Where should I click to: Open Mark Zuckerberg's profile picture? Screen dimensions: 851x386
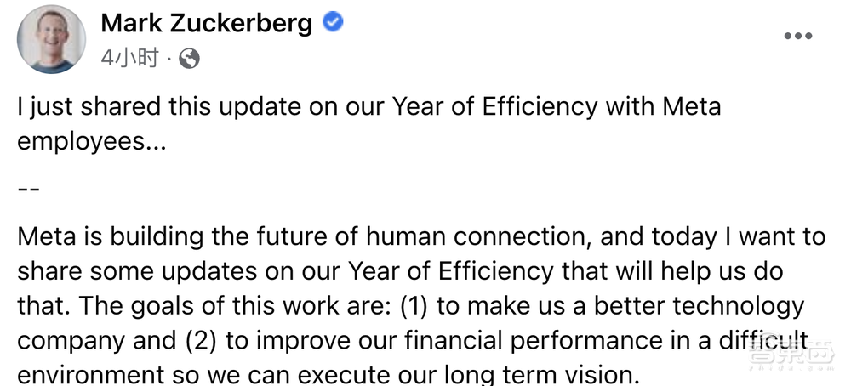tap(52, 39)
